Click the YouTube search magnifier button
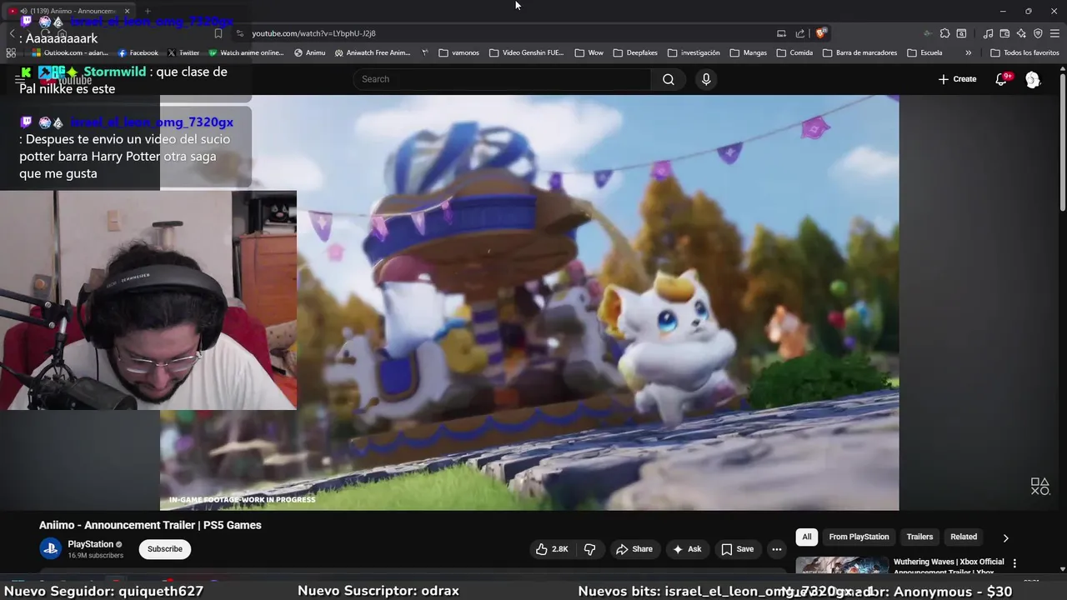The height and width of the screenshot is (600, 1067). [x=669, y=79]
